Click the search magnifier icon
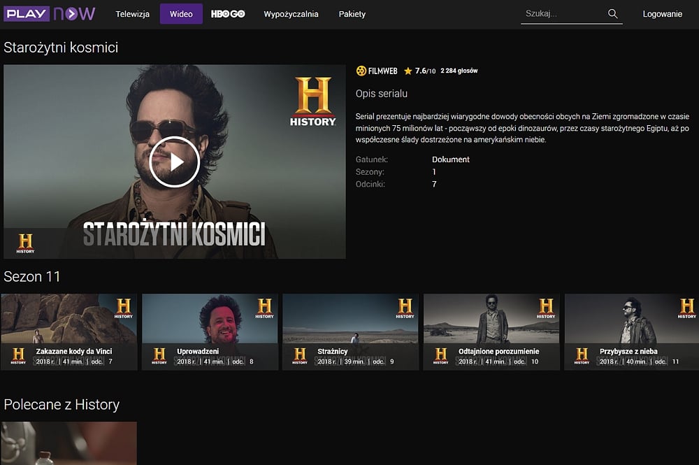The height and width of the screenshot is (465, 699). click(612, 14)
